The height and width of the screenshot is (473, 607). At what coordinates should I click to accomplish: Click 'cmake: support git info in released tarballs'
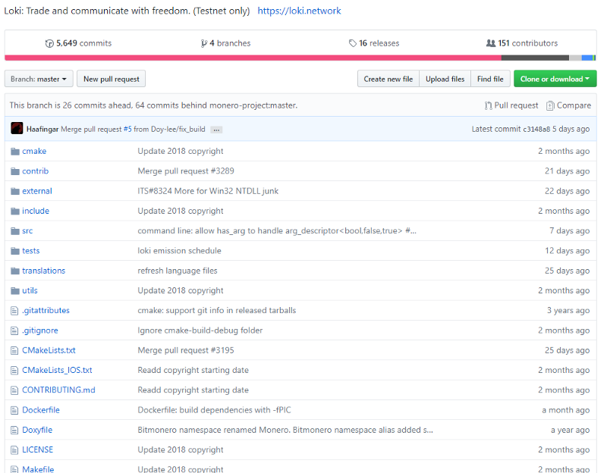217,311
